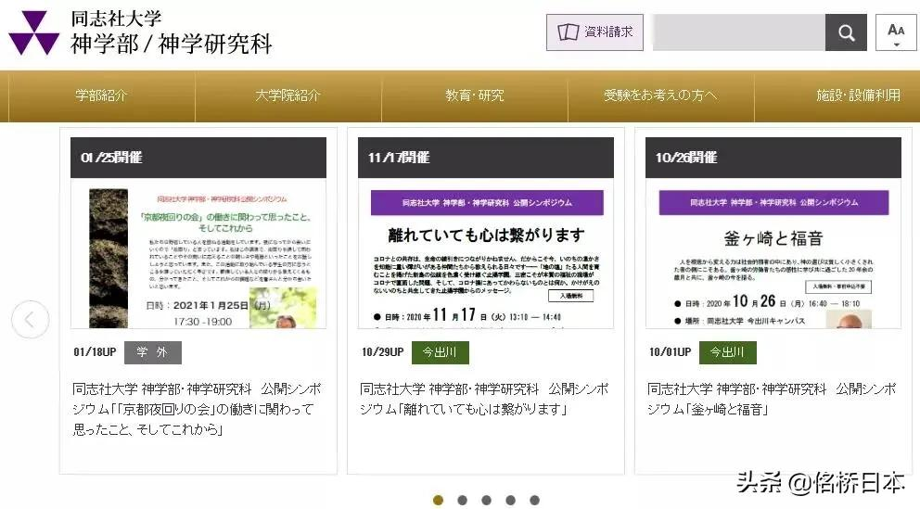The width and height of the screenshot is (920, 509).
Task: Focus the site search input field
Action: click(739, 32)
